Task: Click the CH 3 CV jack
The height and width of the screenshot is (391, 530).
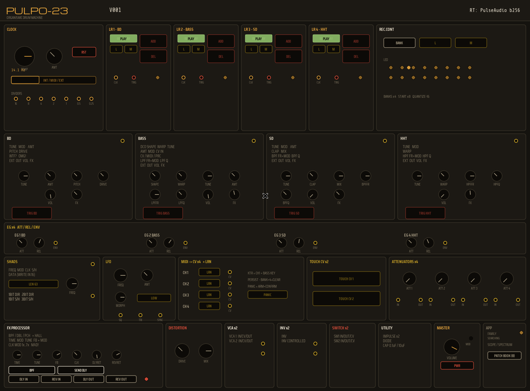Action: [230, 295]
